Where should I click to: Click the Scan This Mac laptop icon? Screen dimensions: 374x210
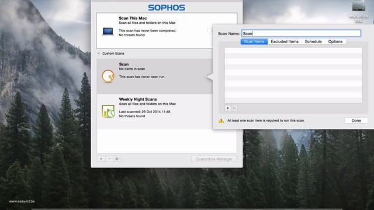(x=108, y=32)
